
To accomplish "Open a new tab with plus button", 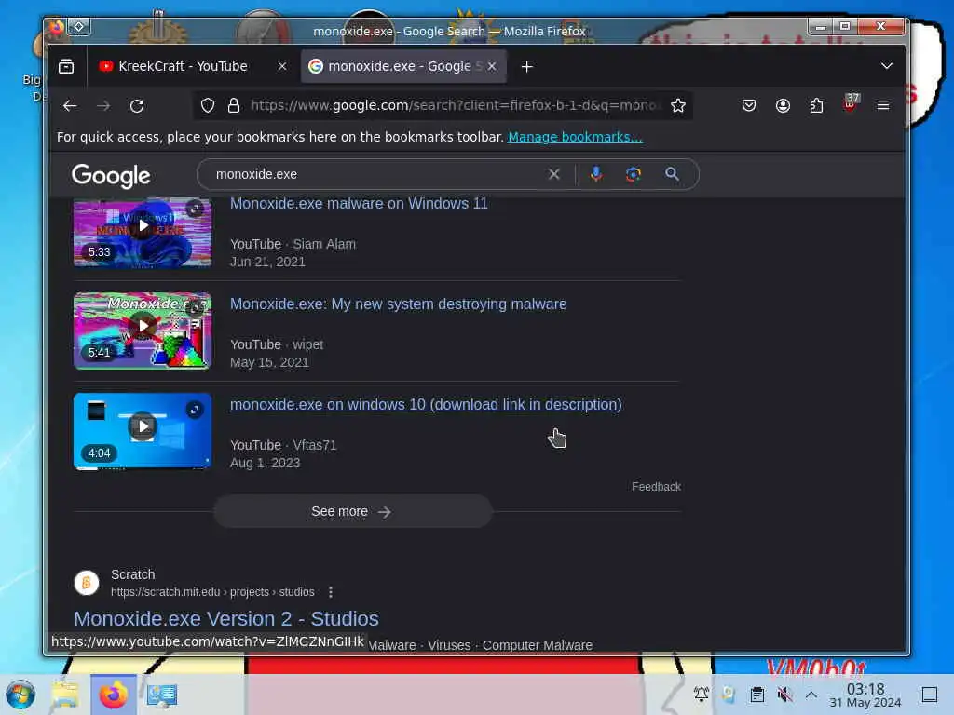I will click(527, 66).
